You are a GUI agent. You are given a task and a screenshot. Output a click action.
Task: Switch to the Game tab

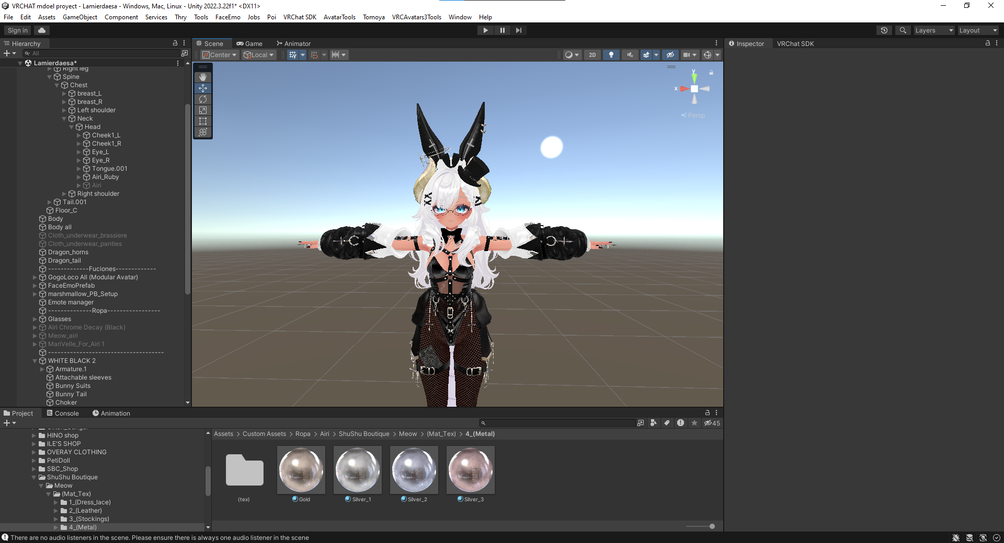point(249,43)
